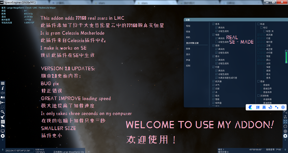Click the IME logo icon in input bar

[x=250, y=107]
